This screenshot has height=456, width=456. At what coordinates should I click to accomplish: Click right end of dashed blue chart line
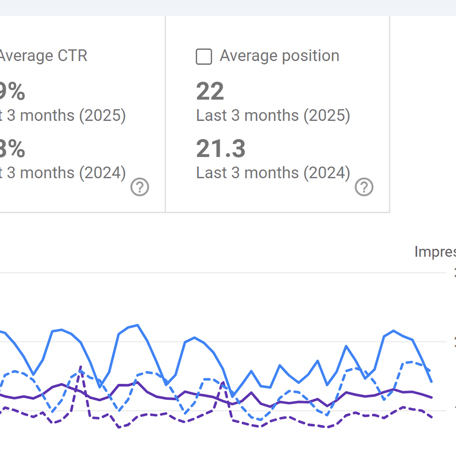pyautogui.click(x=429, y=370)
